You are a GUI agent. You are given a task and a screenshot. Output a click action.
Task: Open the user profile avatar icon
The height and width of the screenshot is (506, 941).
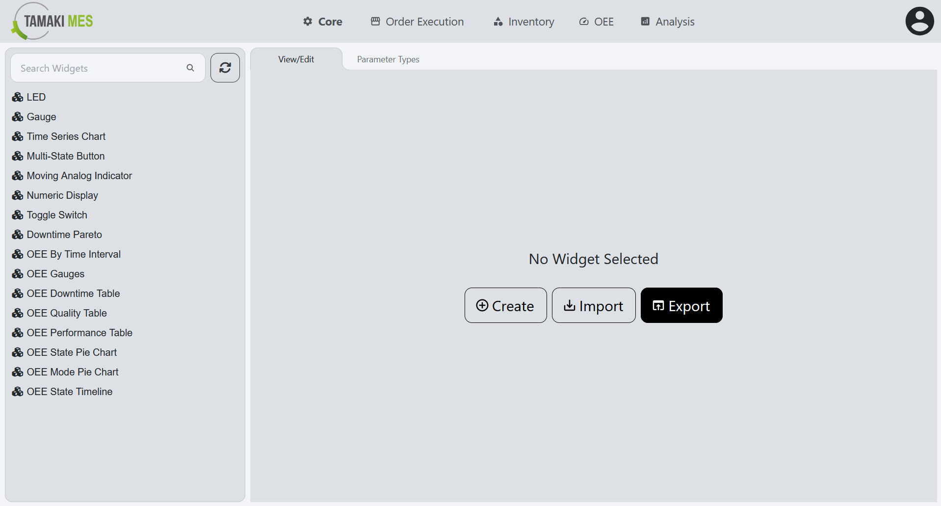[x=919, y=21]
